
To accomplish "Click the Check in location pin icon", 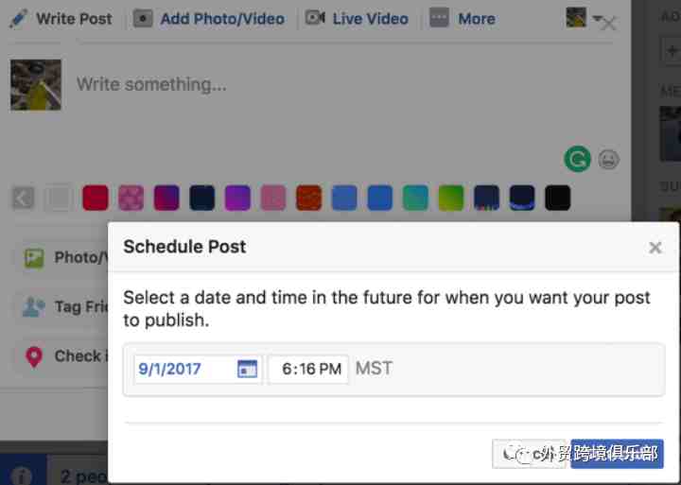I will pos(34,357).
